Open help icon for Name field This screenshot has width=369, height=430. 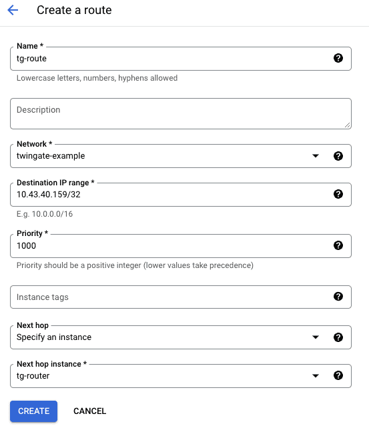[338, 58]
